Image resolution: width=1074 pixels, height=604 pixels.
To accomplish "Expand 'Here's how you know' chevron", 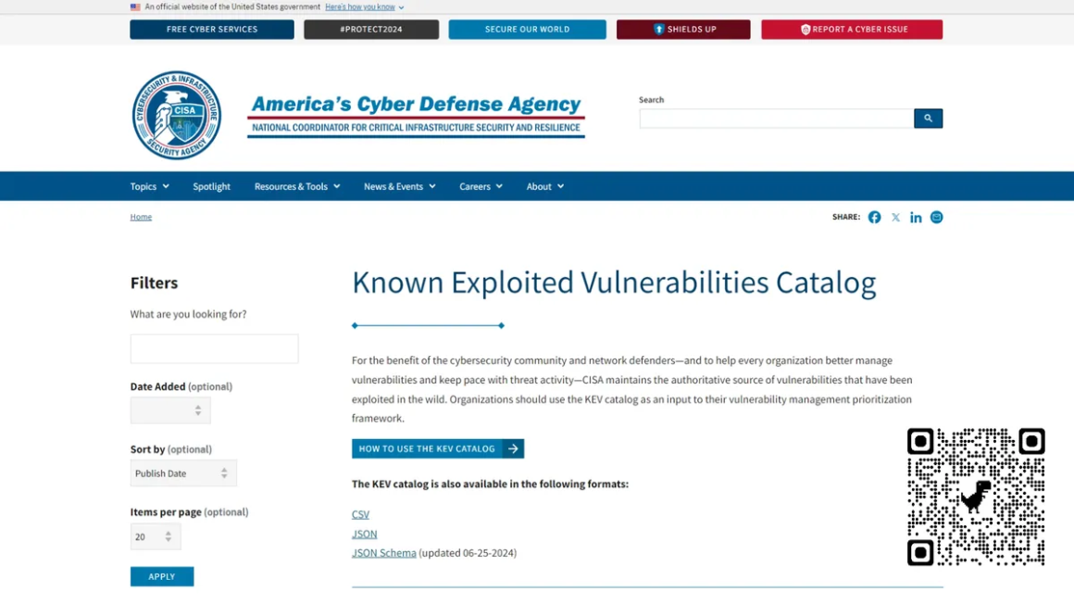I will pos(402,7).
